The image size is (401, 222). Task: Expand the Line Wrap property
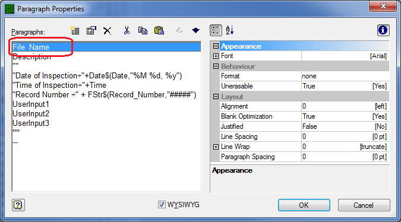[216, 147]
